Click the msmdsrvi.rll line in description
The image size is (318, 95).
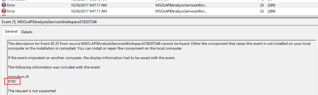coord(18,77)
